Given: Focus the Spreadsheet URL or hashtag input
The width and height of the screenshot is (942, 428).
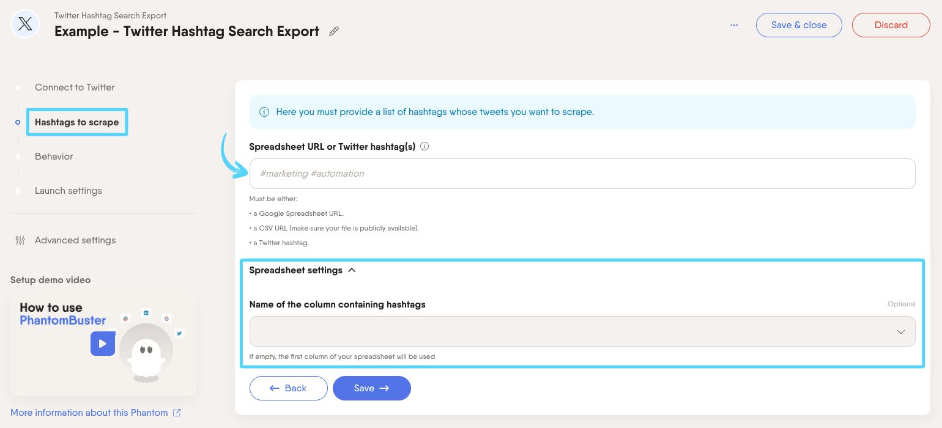Looking at the screenshot, I should (x=582, y=174).
